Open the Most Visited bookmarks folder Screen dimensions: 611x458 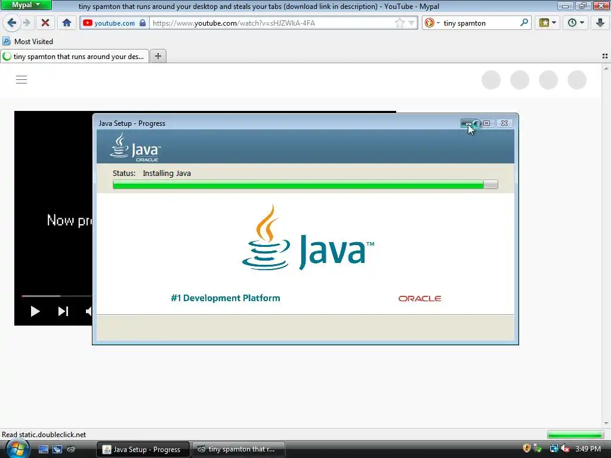coord(27,41)
